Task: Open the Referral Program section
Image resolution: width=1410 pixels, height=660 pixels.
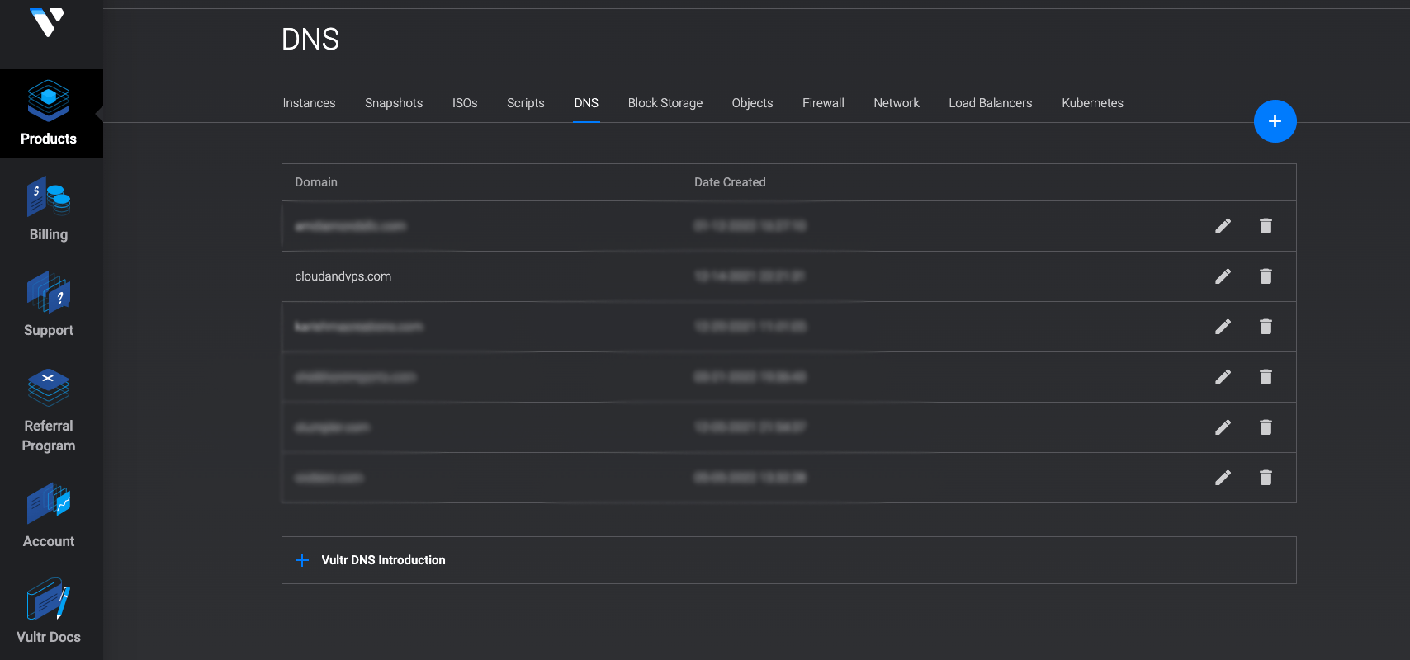Action: pos(49,411)
